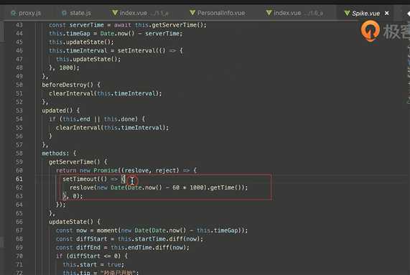Click line number 43 in the gutter

pos(19,25)
